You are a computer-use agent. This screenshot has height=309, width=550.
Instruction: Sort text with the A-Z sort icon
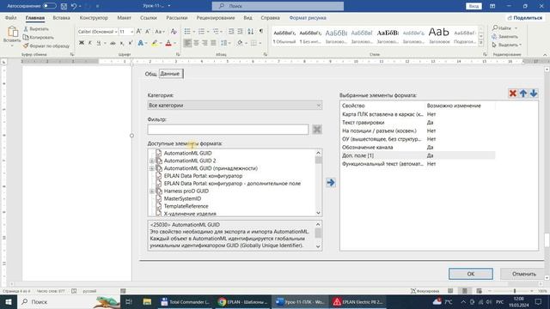250,32
